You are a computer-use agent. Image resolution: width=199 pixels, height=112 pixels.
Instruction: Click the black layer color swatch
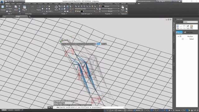[82, 11]
